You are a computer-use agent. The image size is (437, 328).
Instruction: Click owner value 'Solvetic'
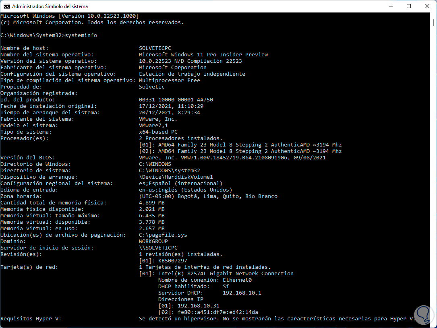[x=151, y=87]
